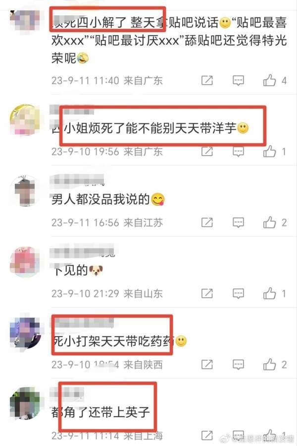The height and width of the screenshot is (446, 297).
Task: Open pink avatar of 山东 commenter
Action: tap(25, 262)
